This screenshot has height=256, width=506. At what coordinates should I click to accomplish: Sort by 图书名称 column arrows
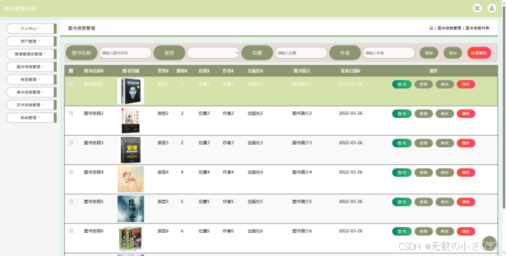tap(103, 71)
